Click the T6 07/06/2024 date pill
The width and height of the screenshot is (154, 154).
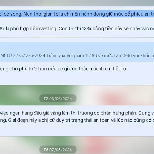point(58,150)
